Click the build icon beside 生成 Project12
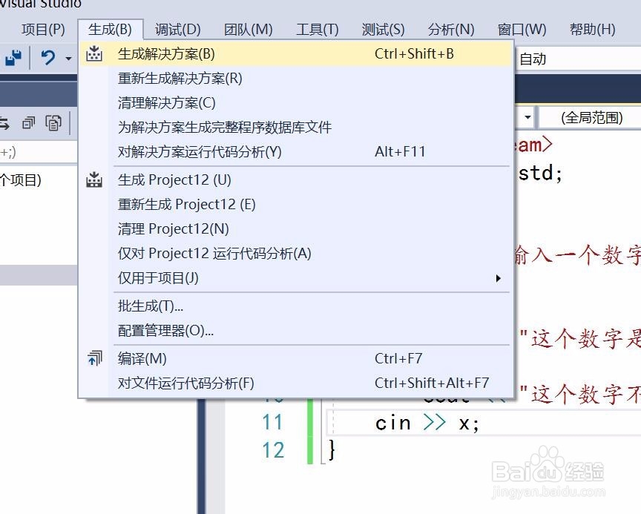 94,179
